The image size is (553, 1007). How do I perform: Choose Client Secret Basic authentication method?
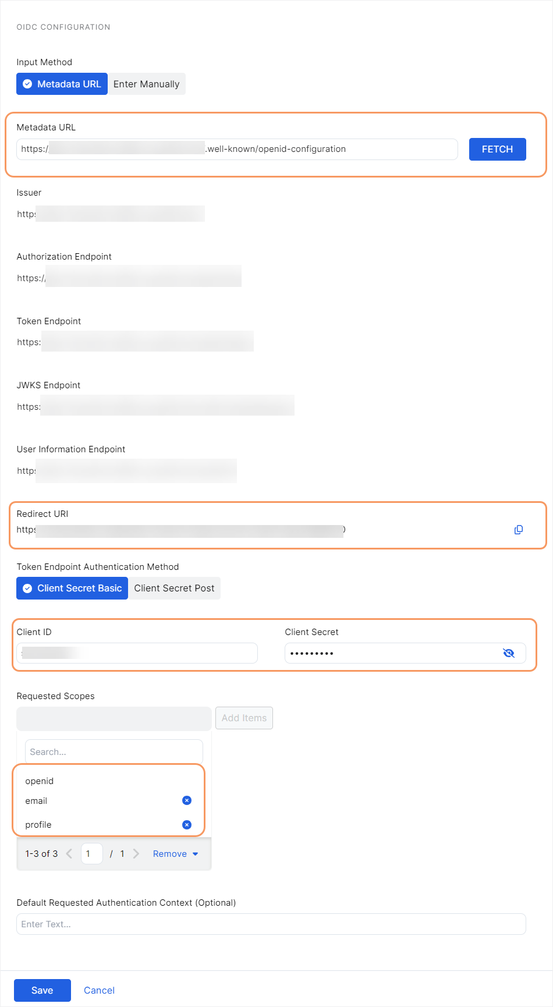(72, 588)
